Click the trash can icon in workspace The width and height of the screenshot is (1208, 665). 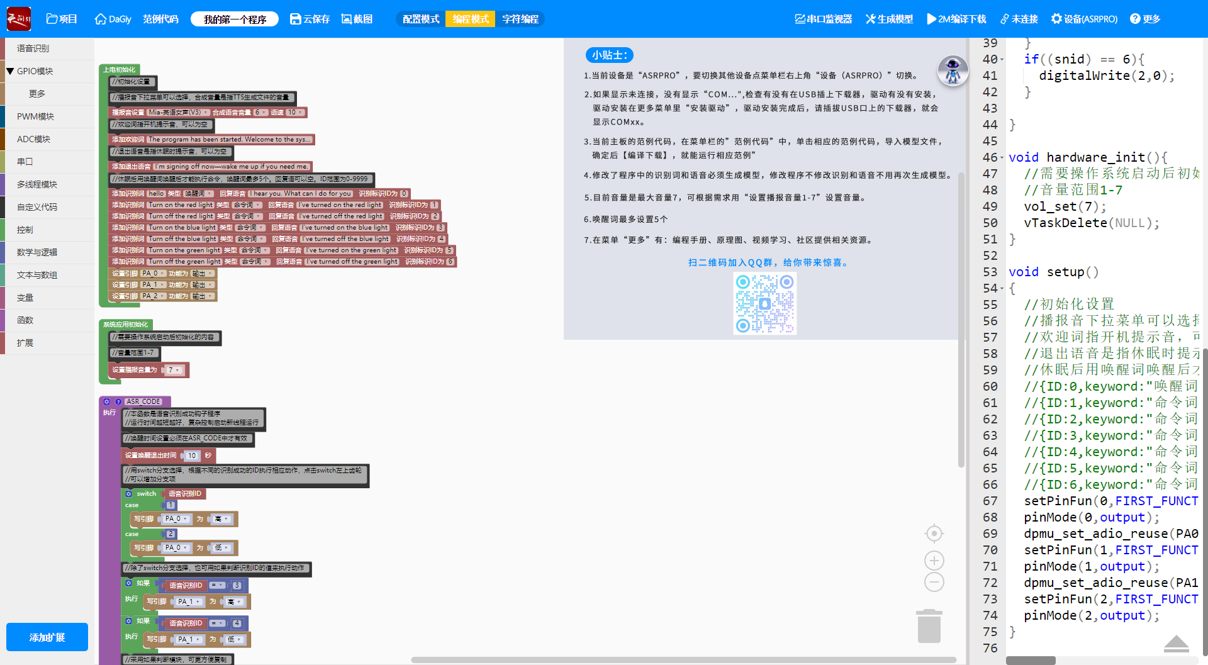[929, 626]
